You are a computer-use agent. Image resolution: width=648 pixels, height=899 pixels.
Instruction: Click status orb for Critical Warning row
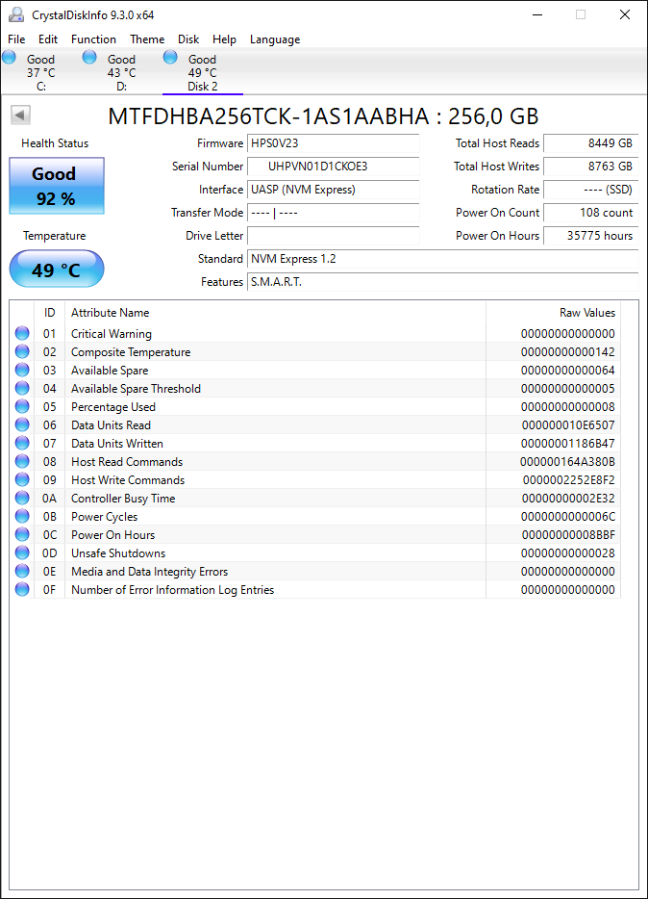coord(22,333)
